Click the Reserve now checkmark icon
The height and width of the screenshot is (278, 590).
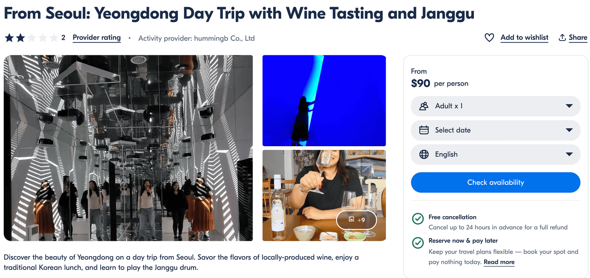[x=418, y=243]
